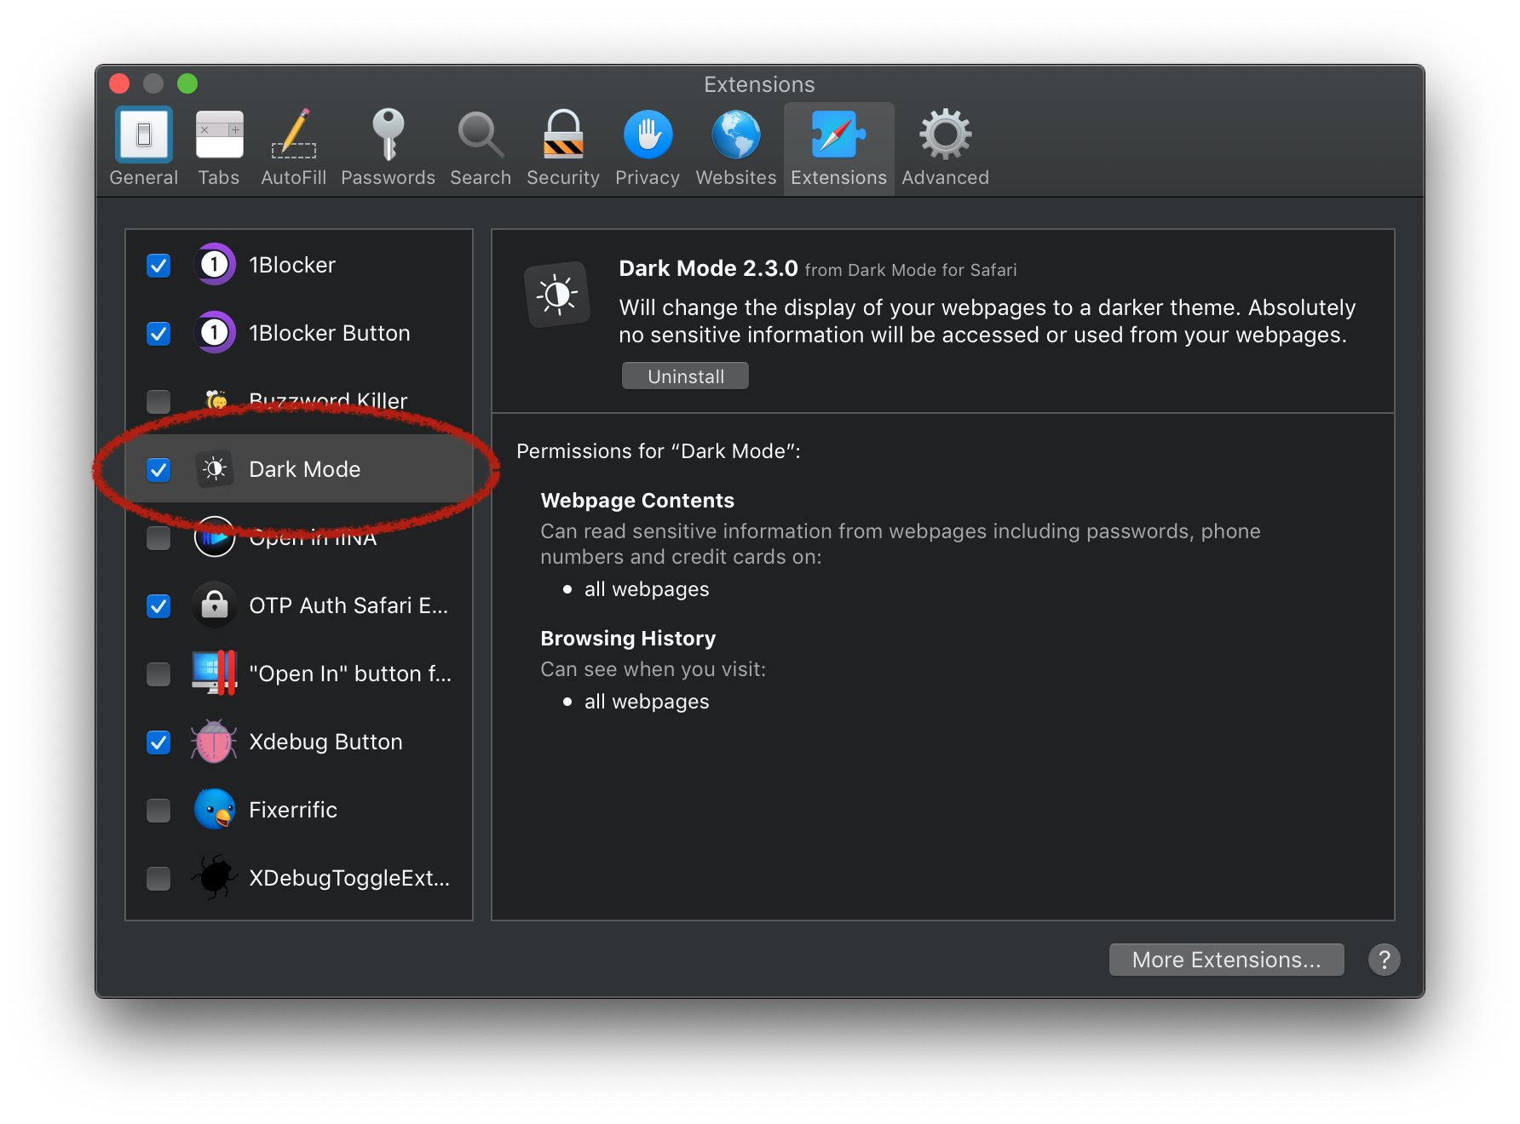The image size is (1520, 1124).
Task: Close the Extensions preferences window
Action: [x=119, y=83]
